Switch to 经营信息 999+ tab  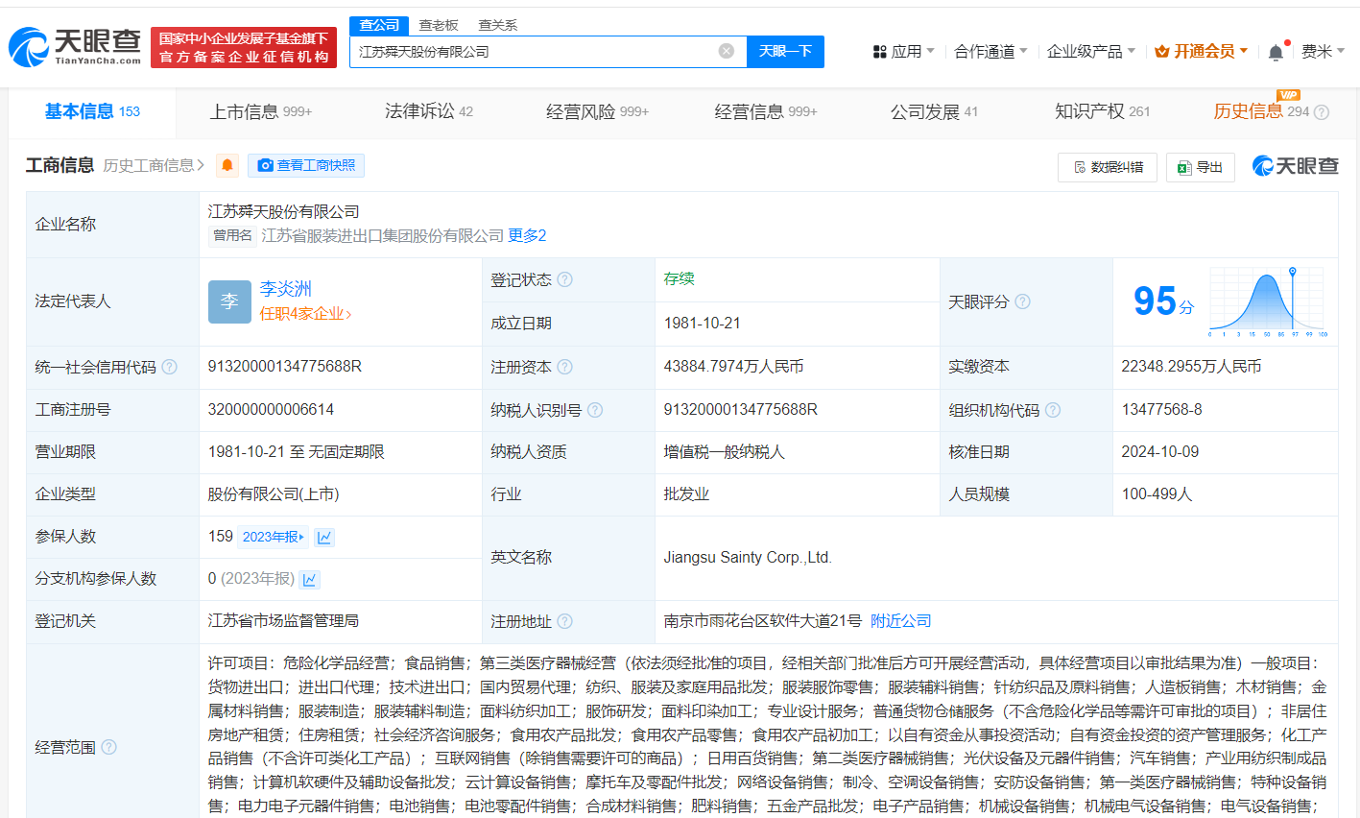coord(766,111)
